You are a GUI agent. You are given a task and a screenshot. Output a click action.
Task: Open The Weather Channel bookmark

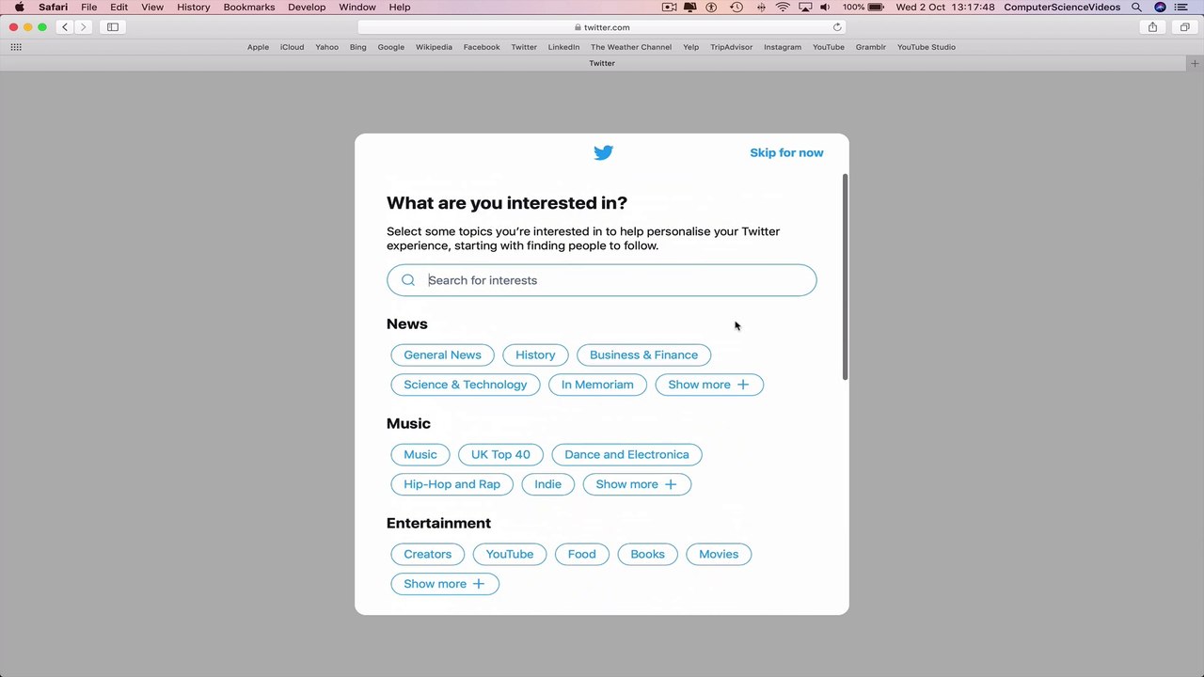click(x=631, y=47)
